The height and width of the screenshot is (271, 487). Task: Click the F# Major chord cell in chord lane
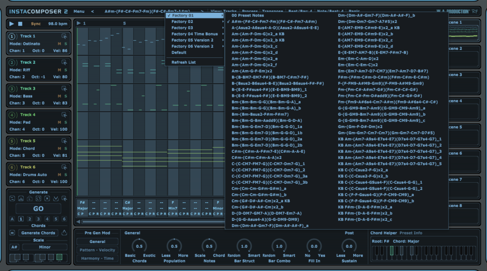click(82, 208)
